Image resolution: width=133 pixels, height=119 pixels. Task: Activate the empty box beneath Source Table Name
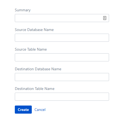(x=62, y=57)
